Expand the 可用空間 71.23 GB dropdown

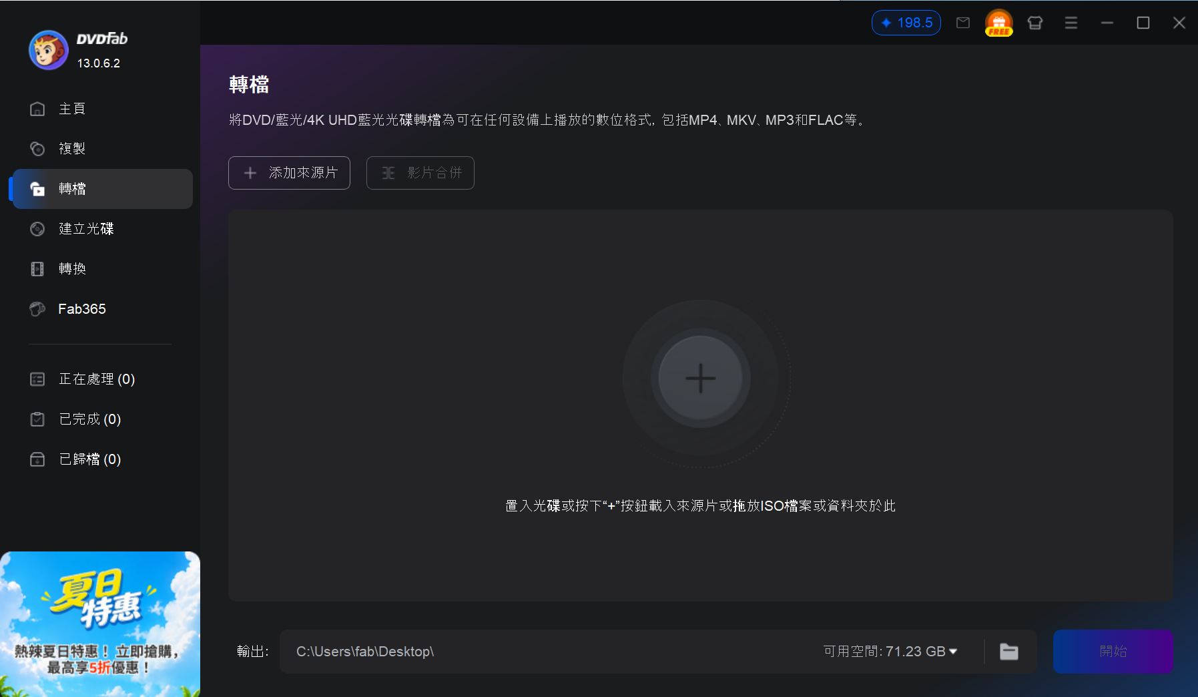pos(890,652)
